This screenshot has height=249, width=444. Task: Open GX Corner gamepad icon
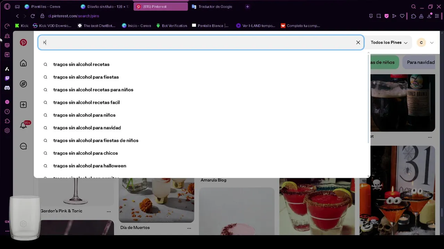[17, 7]
